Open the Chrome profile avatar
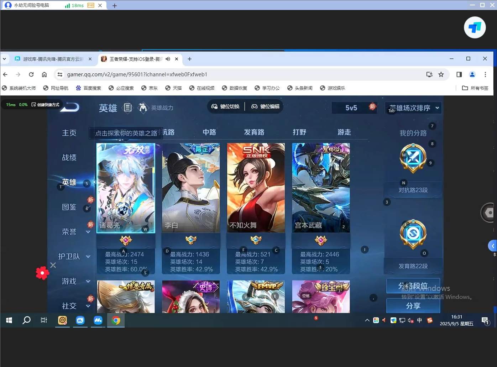The height and width of the screenshot is (367, 497). coord(472,74)
